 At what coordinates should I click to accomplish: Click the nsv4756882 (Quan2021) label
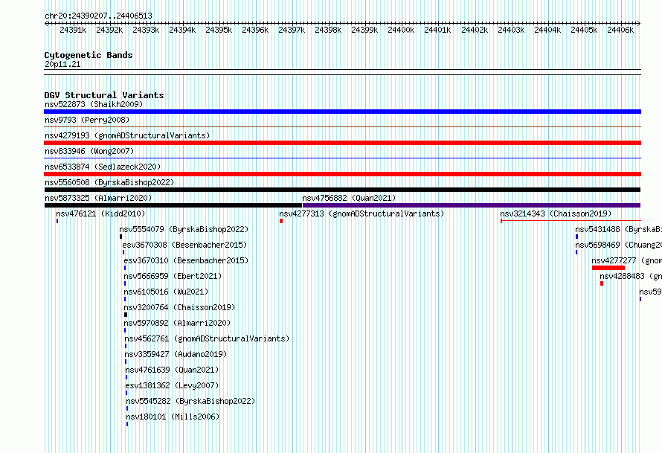coord(349,198)
